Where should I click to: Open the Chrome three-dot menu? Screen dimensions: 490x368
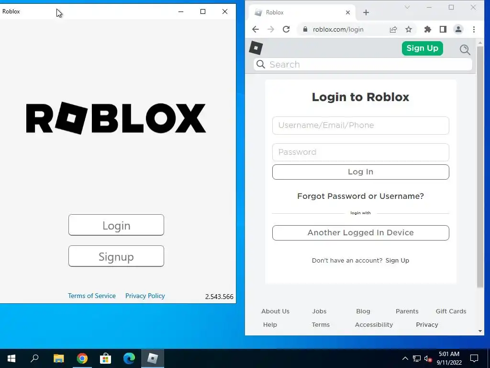[x=474, y=29]
